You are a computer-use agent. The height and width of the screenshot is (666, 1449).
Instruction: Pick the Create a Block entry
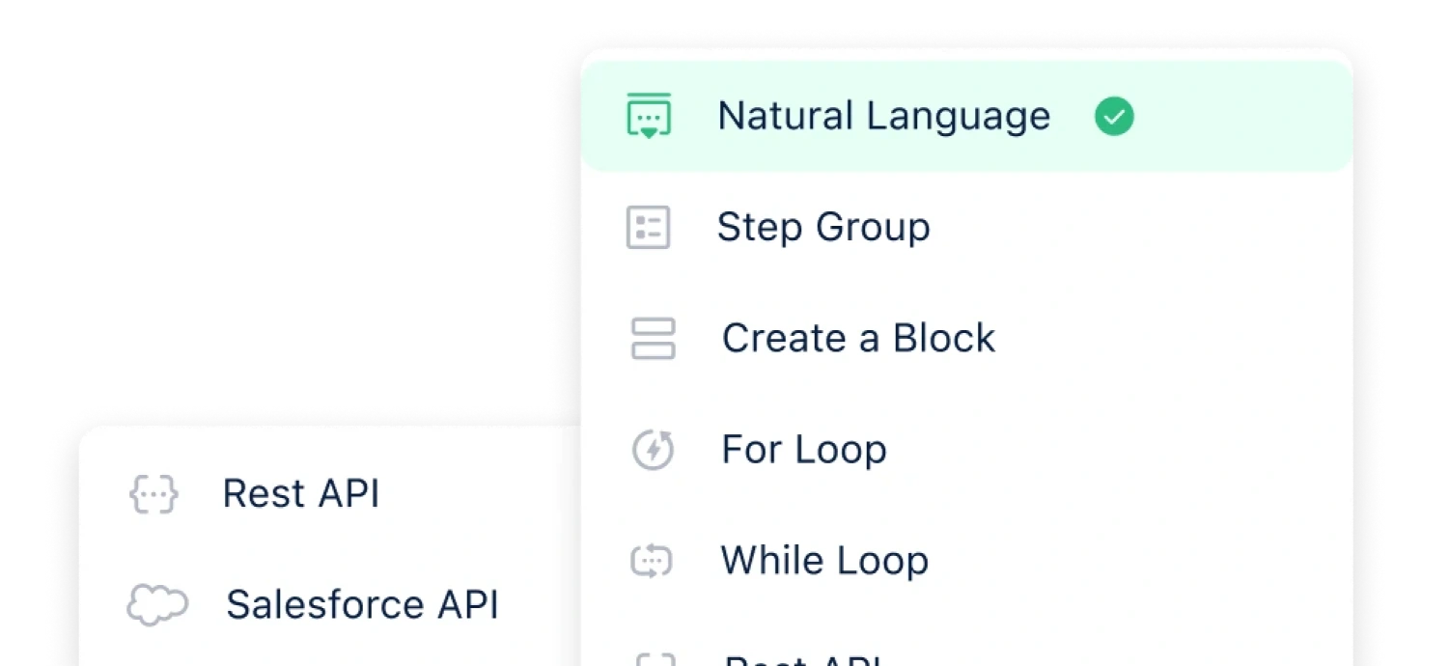pos(858,339)
